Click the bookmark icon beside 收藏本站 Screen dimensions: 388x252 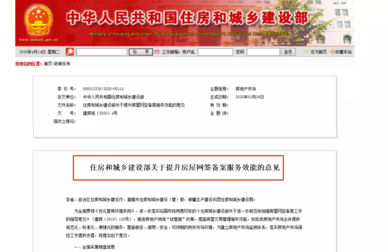[x=332, y=52]
